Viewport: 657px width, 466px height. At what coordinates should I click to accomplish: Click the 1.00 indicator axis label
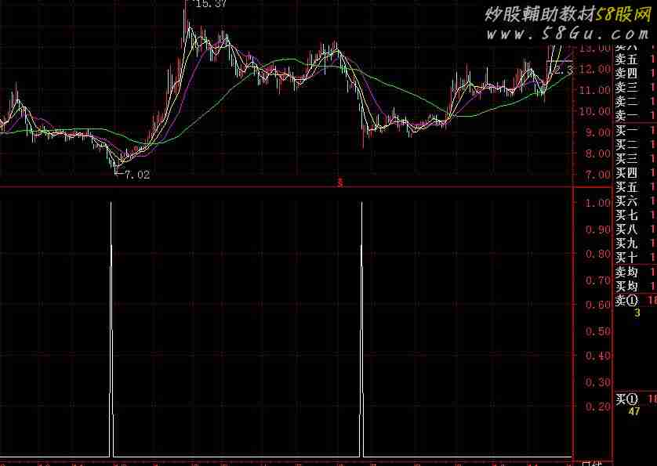pos(598,203)
